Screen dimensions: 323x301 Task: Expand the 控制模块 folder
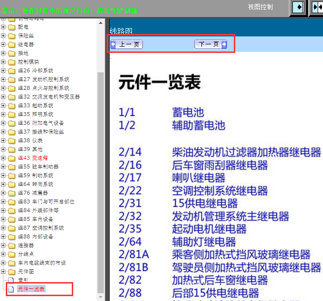click(x=3, y=62)
